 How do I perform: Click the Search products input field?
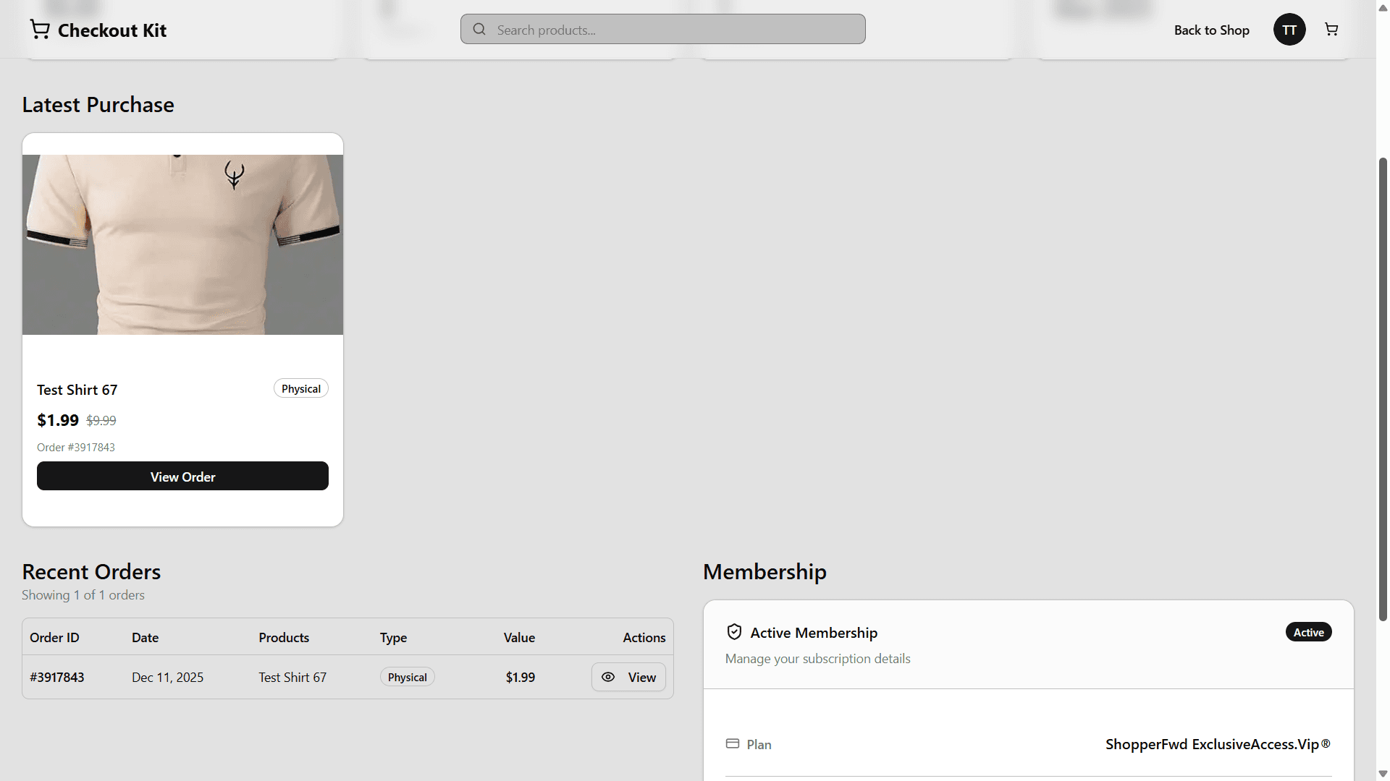(x=662, y=29)
